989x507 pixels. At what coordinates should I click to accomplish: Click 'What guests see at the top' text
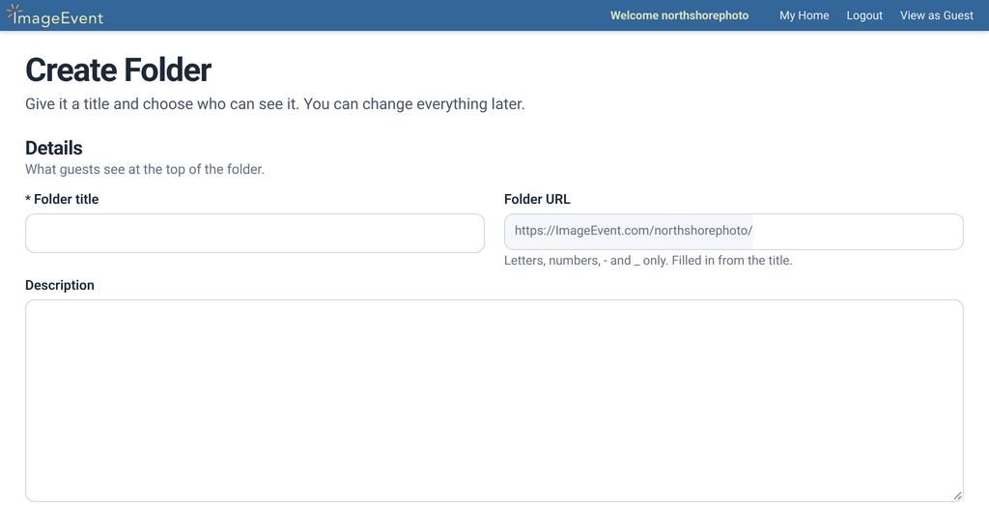click(x=145, y=169)
